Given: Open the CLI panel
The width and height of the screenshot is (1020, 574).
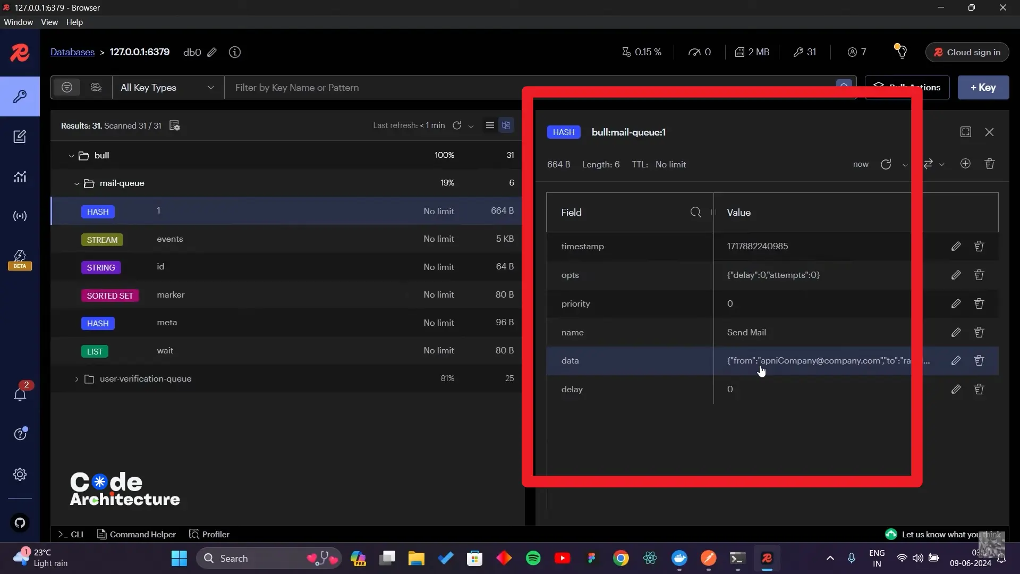Looking at the screenshot, I should point(71,534).
